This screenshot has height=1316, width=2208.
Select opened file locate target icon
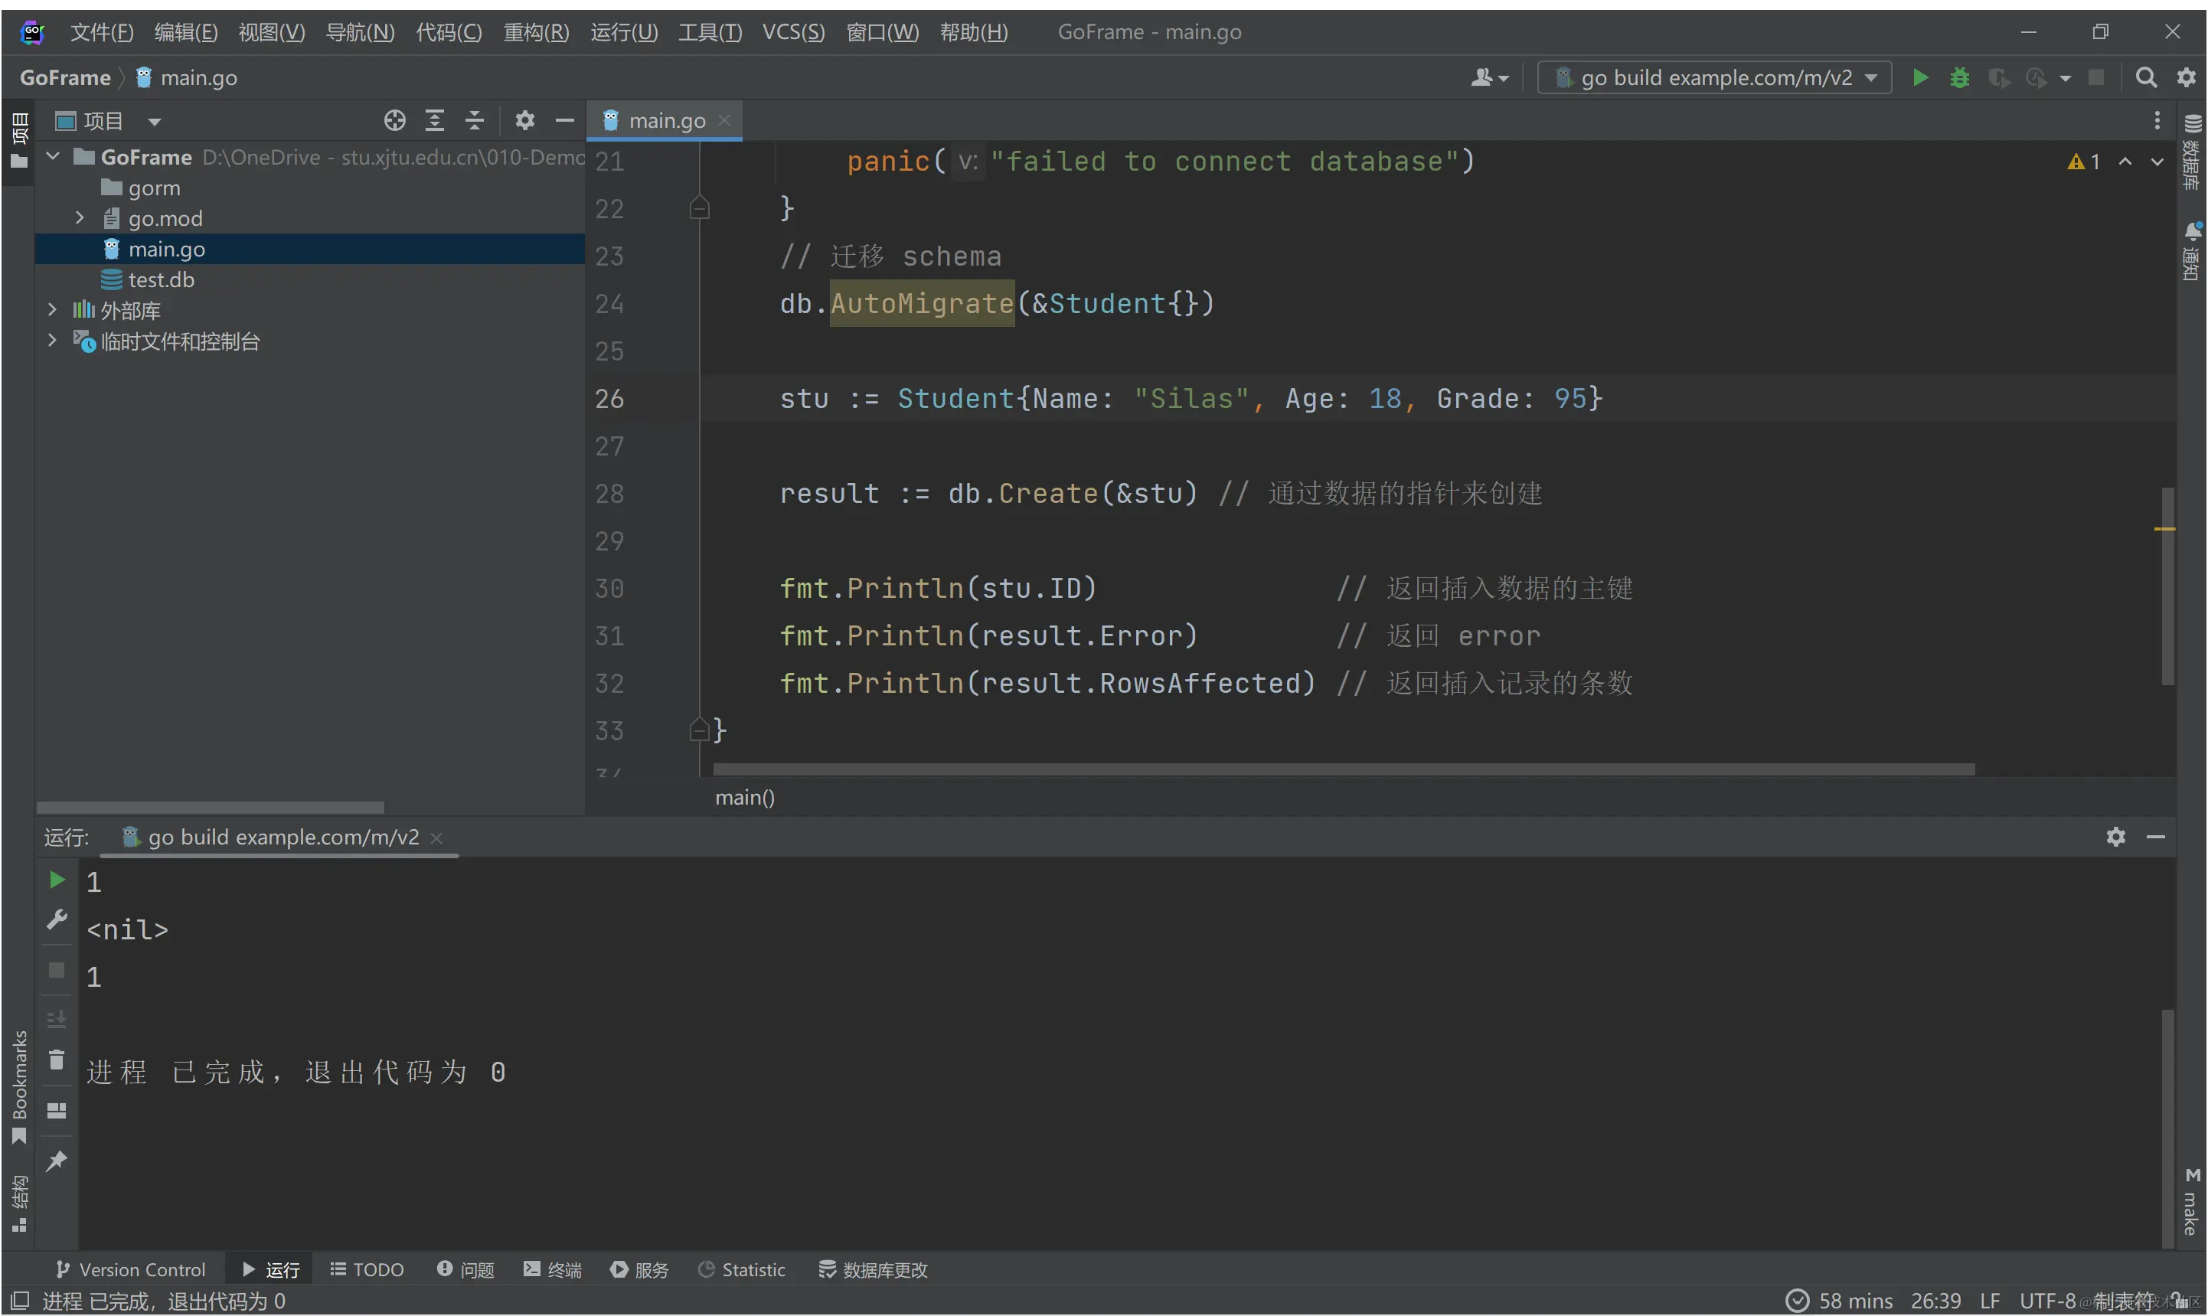click(x=394, y=121)
